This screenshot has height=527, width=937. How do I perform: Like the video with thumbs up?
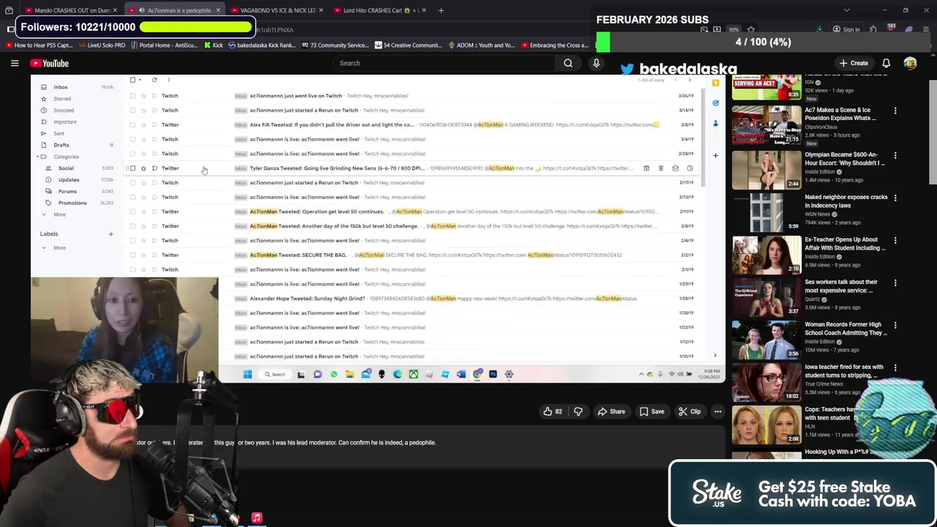(553, 411)
